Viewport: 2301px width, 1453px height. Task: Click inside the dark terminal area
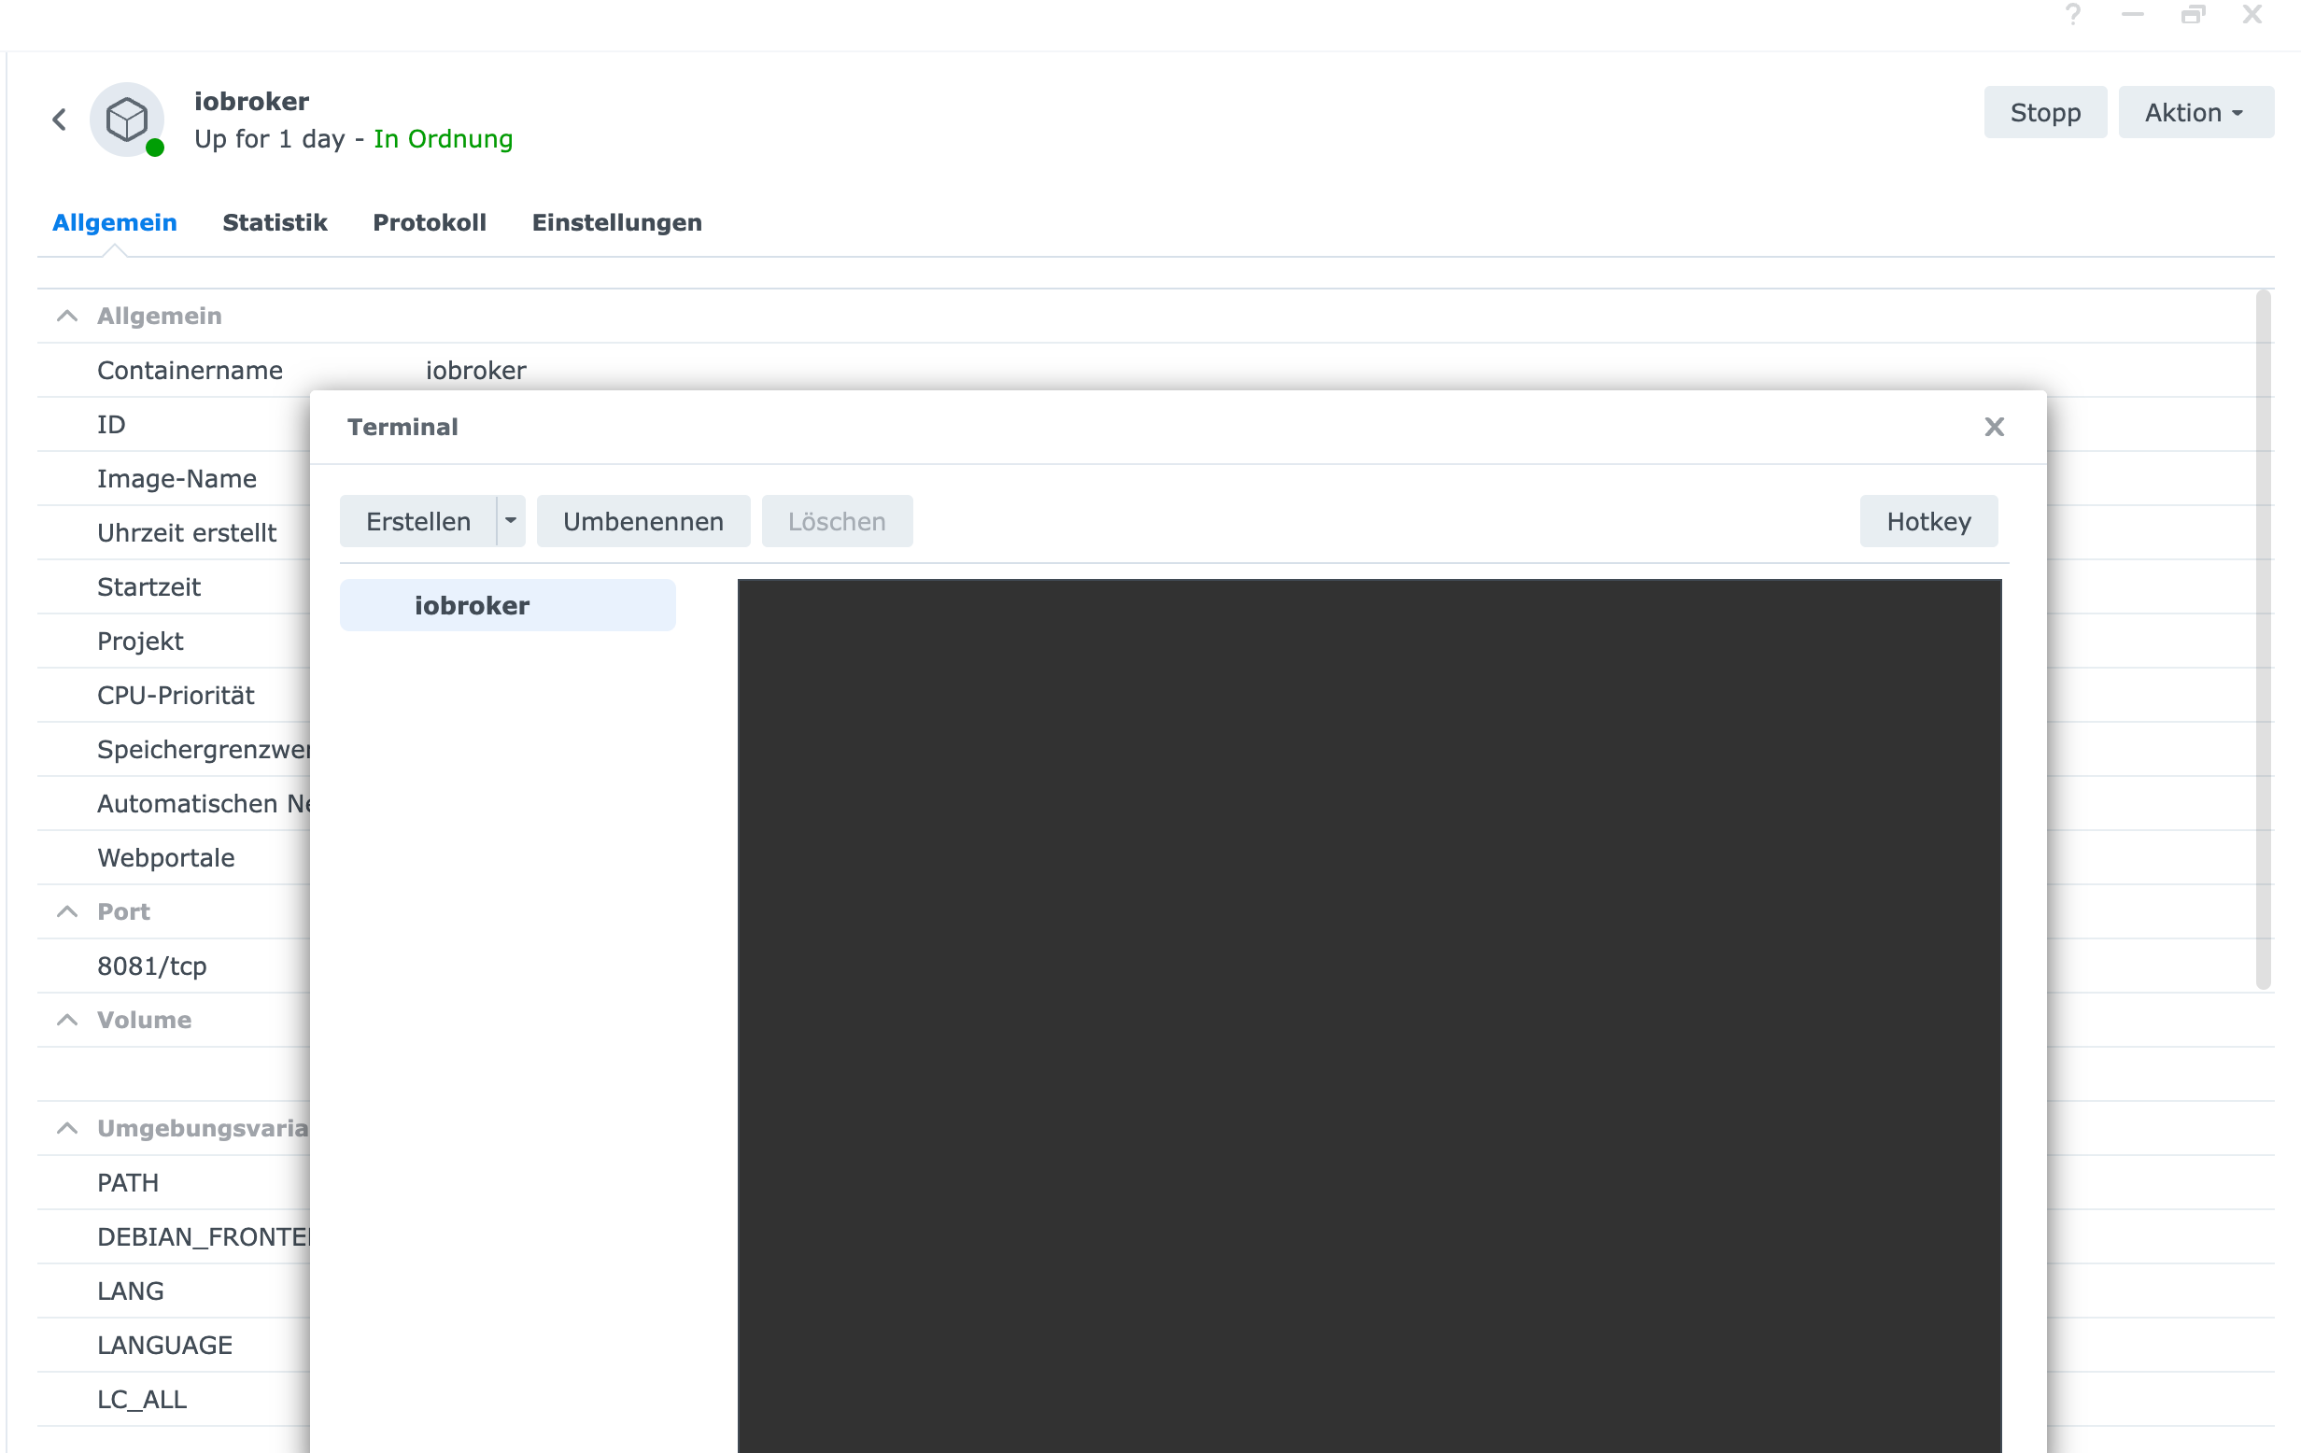1368,1012
